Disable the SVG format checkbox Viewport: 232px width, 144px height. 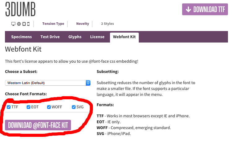tap(74, 107)
